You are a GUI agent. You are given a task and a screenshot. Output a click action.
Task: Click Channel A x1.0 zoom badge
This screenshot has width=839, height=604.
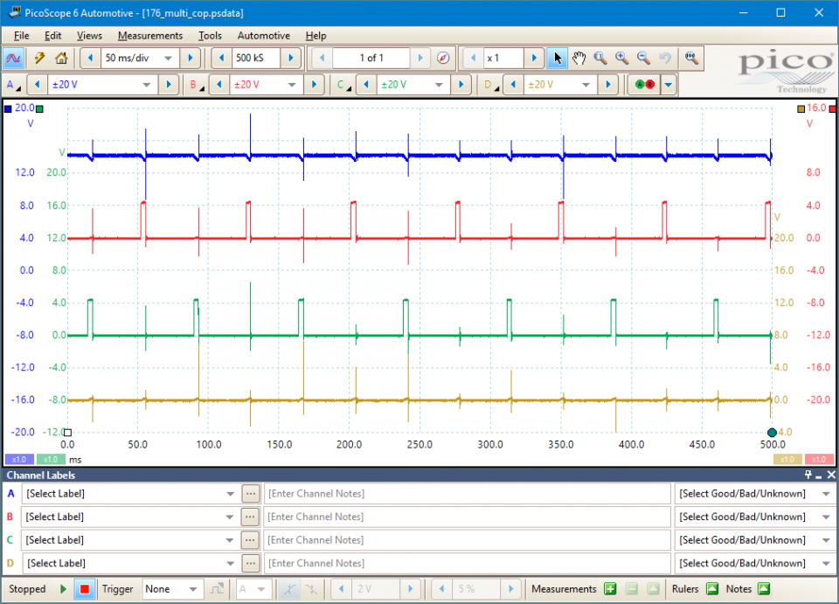[x=19, y=460]
